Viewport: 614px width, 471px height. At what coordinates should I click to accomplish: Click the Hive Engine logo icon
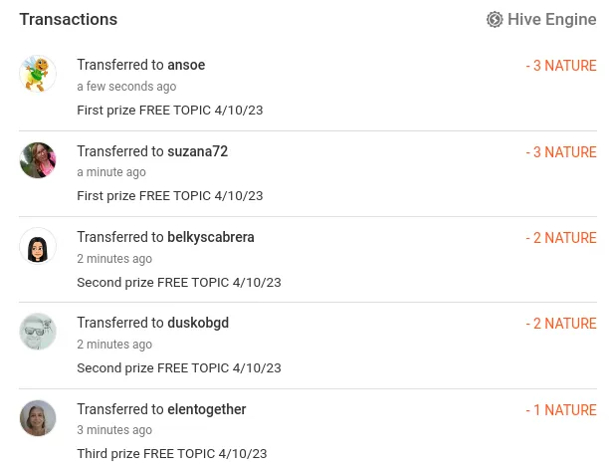coord(495,19)
